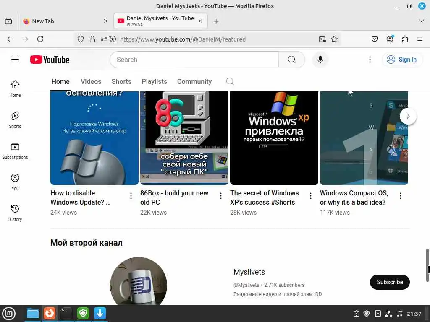430x322 pixels.
Task: Open a new Firefox tab
Action: click(216, 21)
